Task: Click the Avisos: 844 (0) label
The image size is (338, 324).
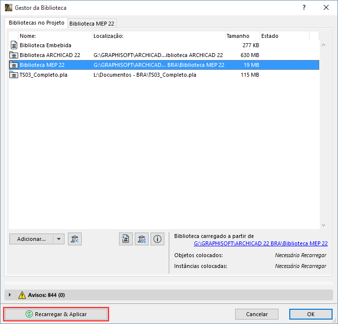Action: tap(46, 295)
